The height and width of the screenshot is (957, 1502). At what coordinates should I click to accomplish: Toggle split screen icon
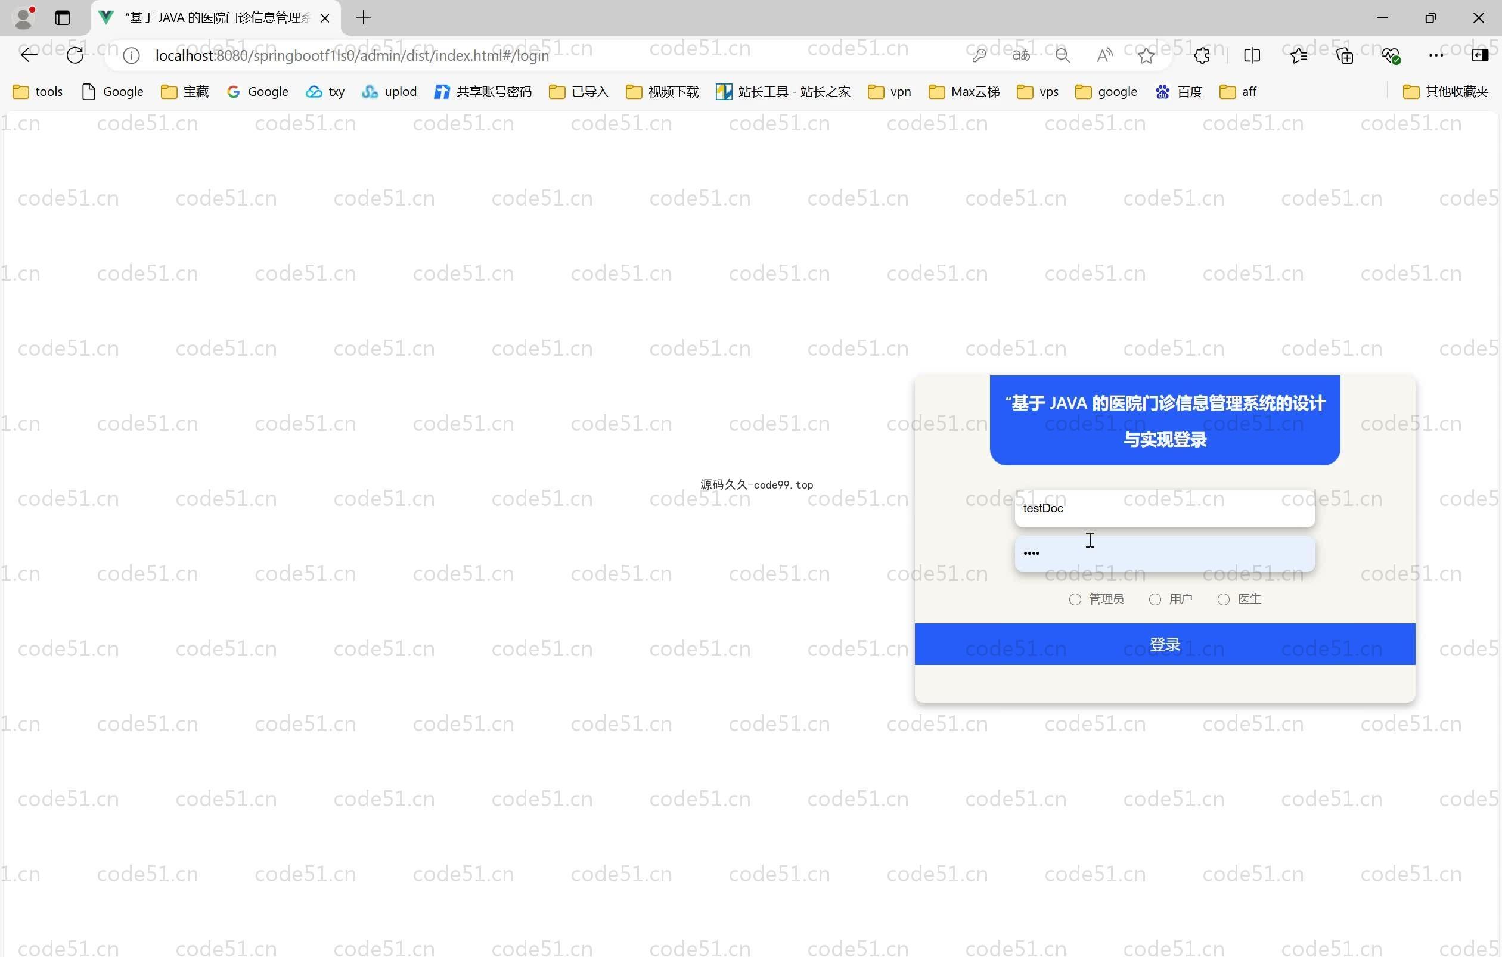pos(1251,55)
